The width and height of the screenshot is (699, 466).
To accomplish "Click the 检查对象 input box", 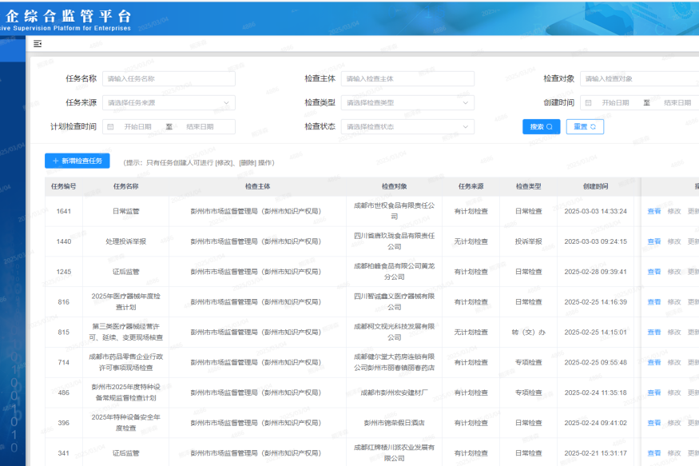I will (x=639, y=79).
